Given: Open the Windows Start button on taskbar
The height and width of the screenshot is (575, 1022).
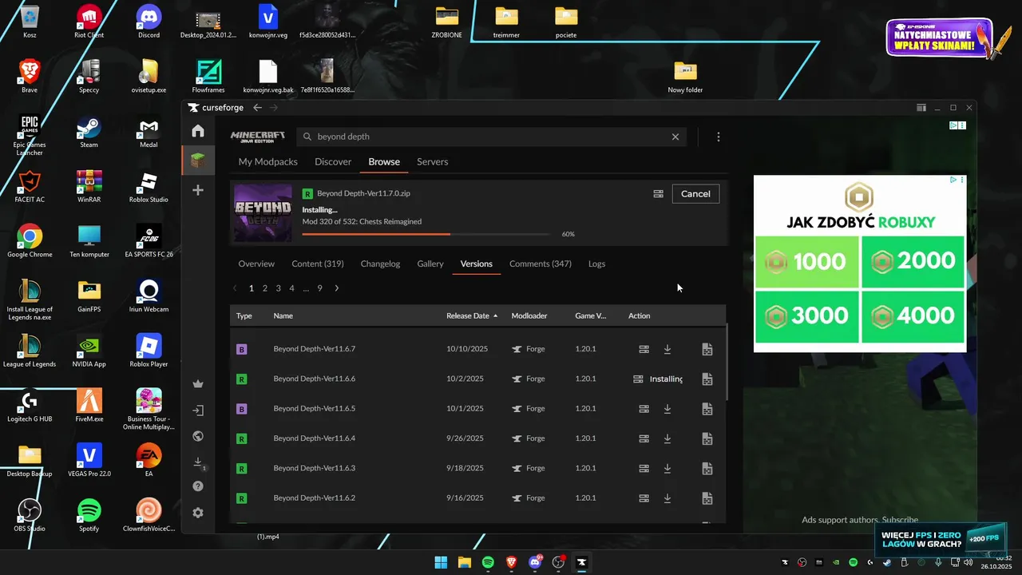Looking at the screenshot, I should [441, 562].
